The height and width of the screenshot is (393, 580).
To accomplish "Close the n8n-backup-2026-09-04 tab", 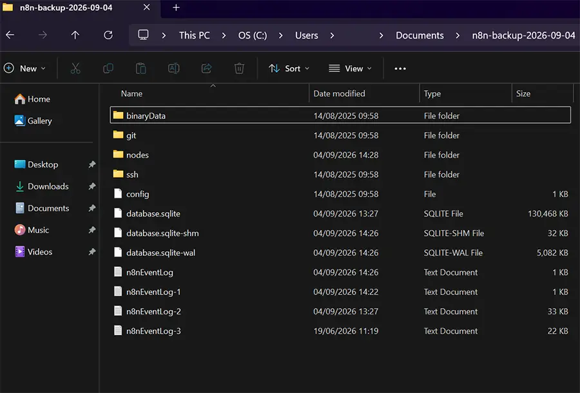I will click(146, 7).
